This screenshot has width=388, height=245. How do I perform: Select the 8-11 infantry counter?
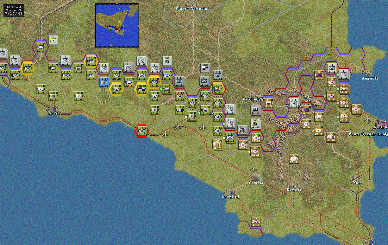pyautogui.click(x=205, y=96)
